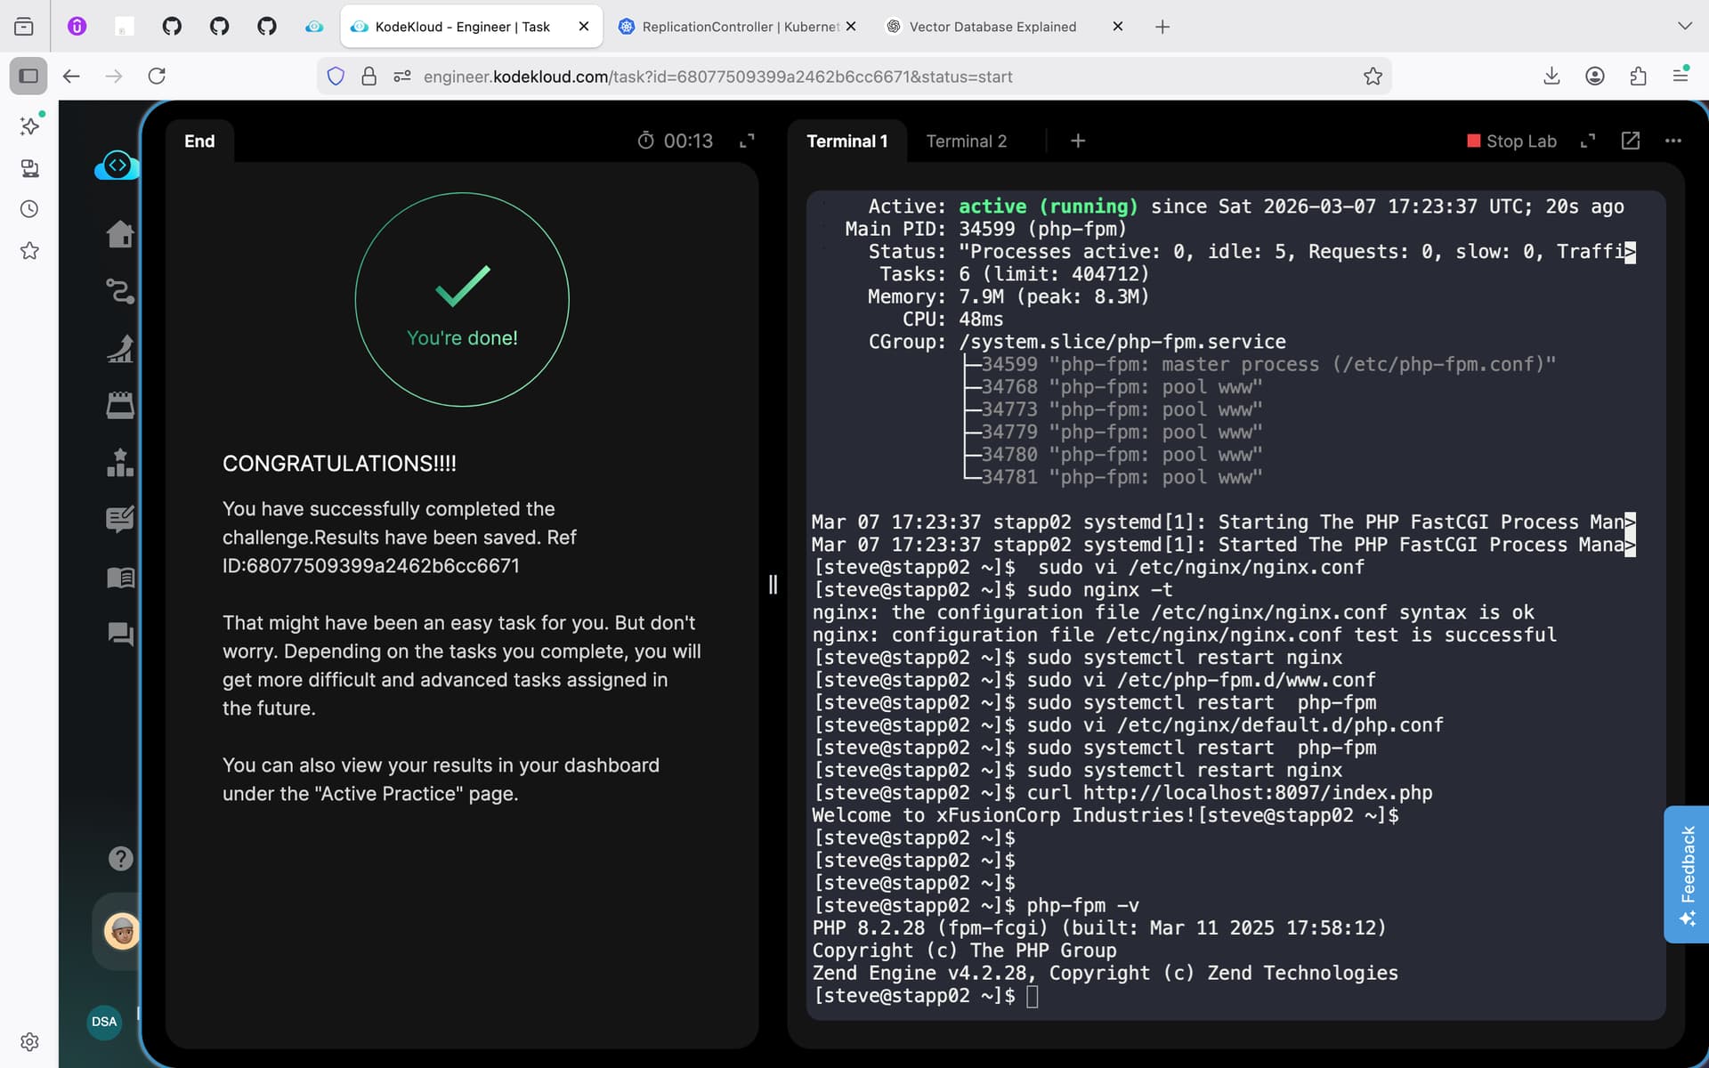Screen dimensions: 1709x1068
Task: Expand the task panel fullscreen icon
Action: [747, 141]
